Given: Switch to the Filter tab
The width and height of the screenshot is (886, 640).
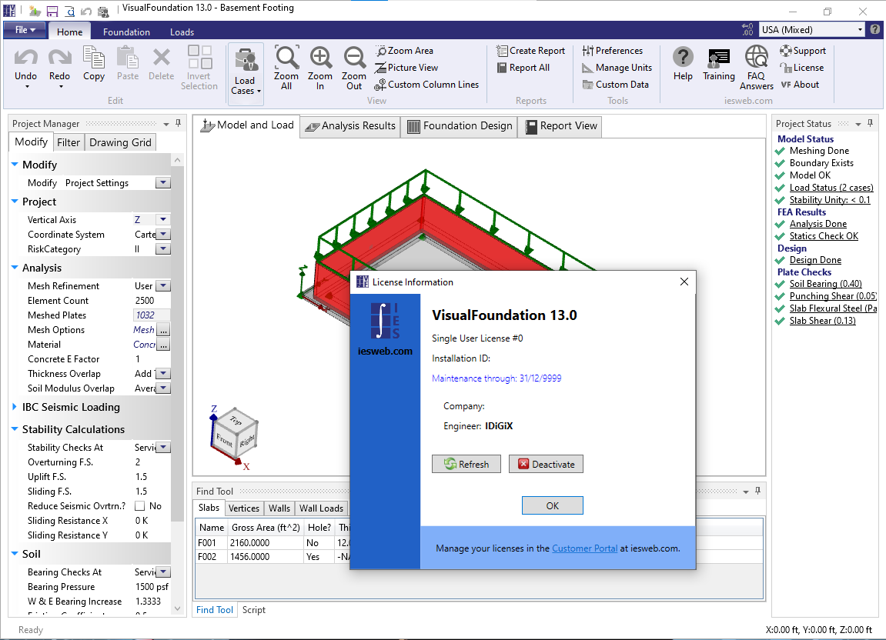Looking at the screenshot, I should pos(69,142).
